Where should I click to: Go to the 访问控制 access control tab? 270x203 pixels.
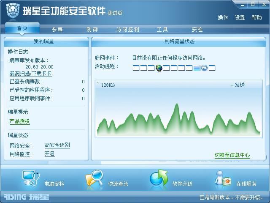(x=127, y=30)
